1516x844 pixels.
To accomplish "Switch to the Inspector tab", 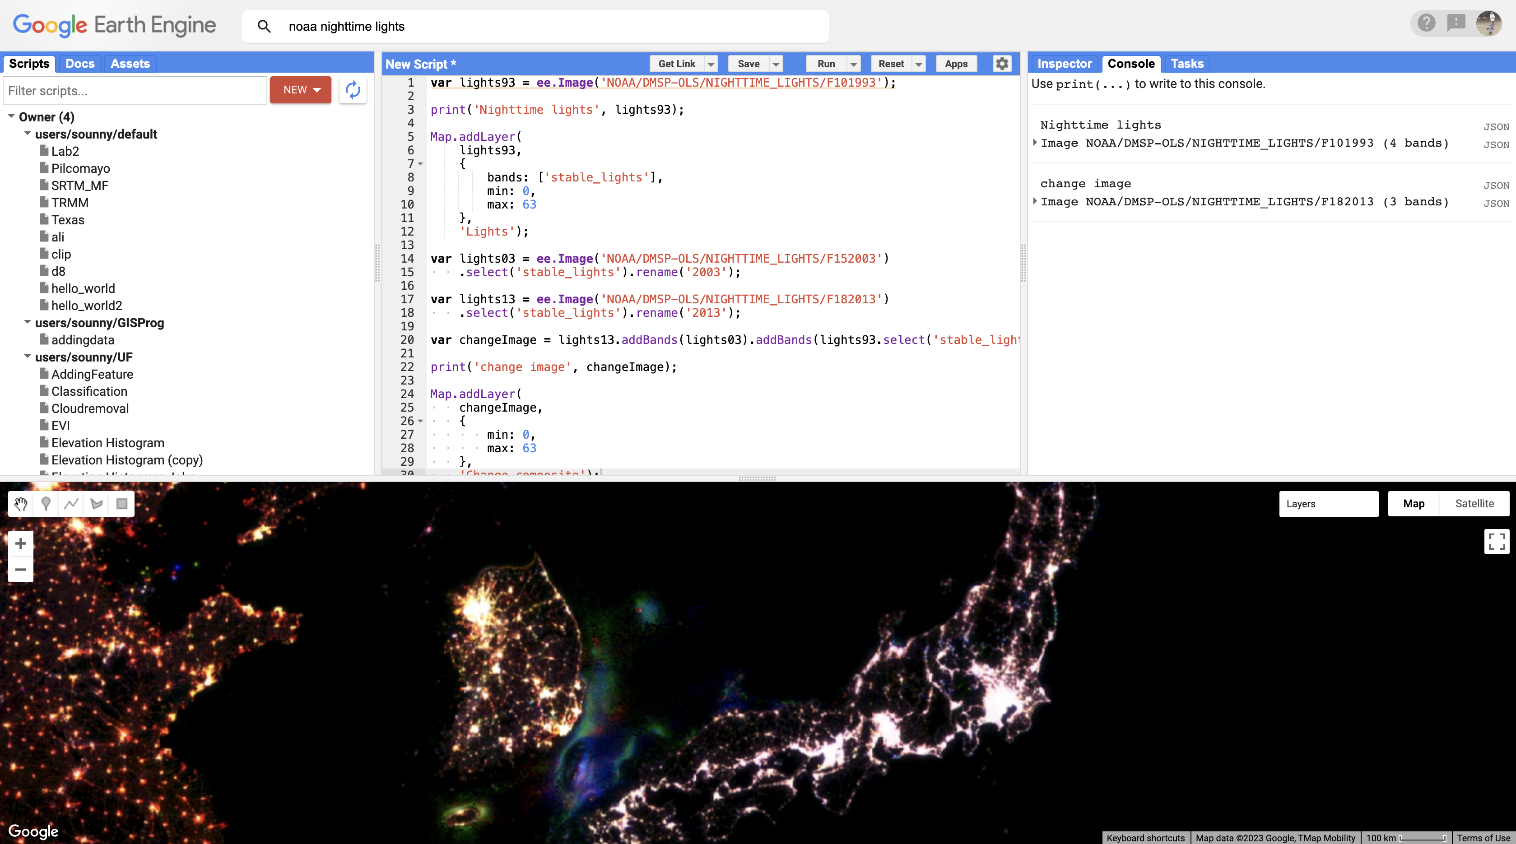I will click(x=1064, y=64).
